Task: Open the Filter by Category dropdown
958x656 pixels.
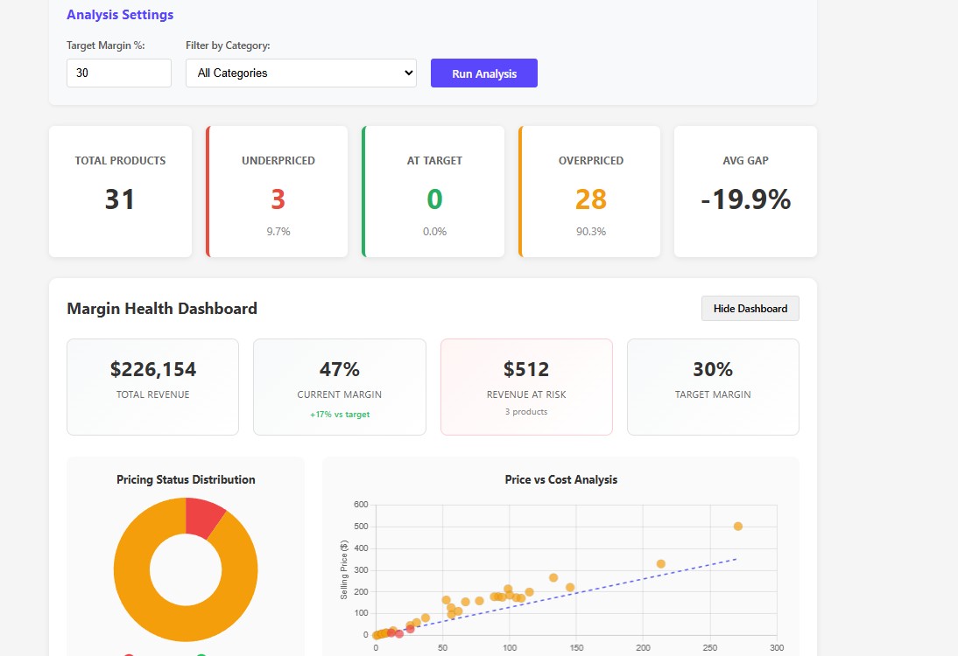Action: [300, 73]
